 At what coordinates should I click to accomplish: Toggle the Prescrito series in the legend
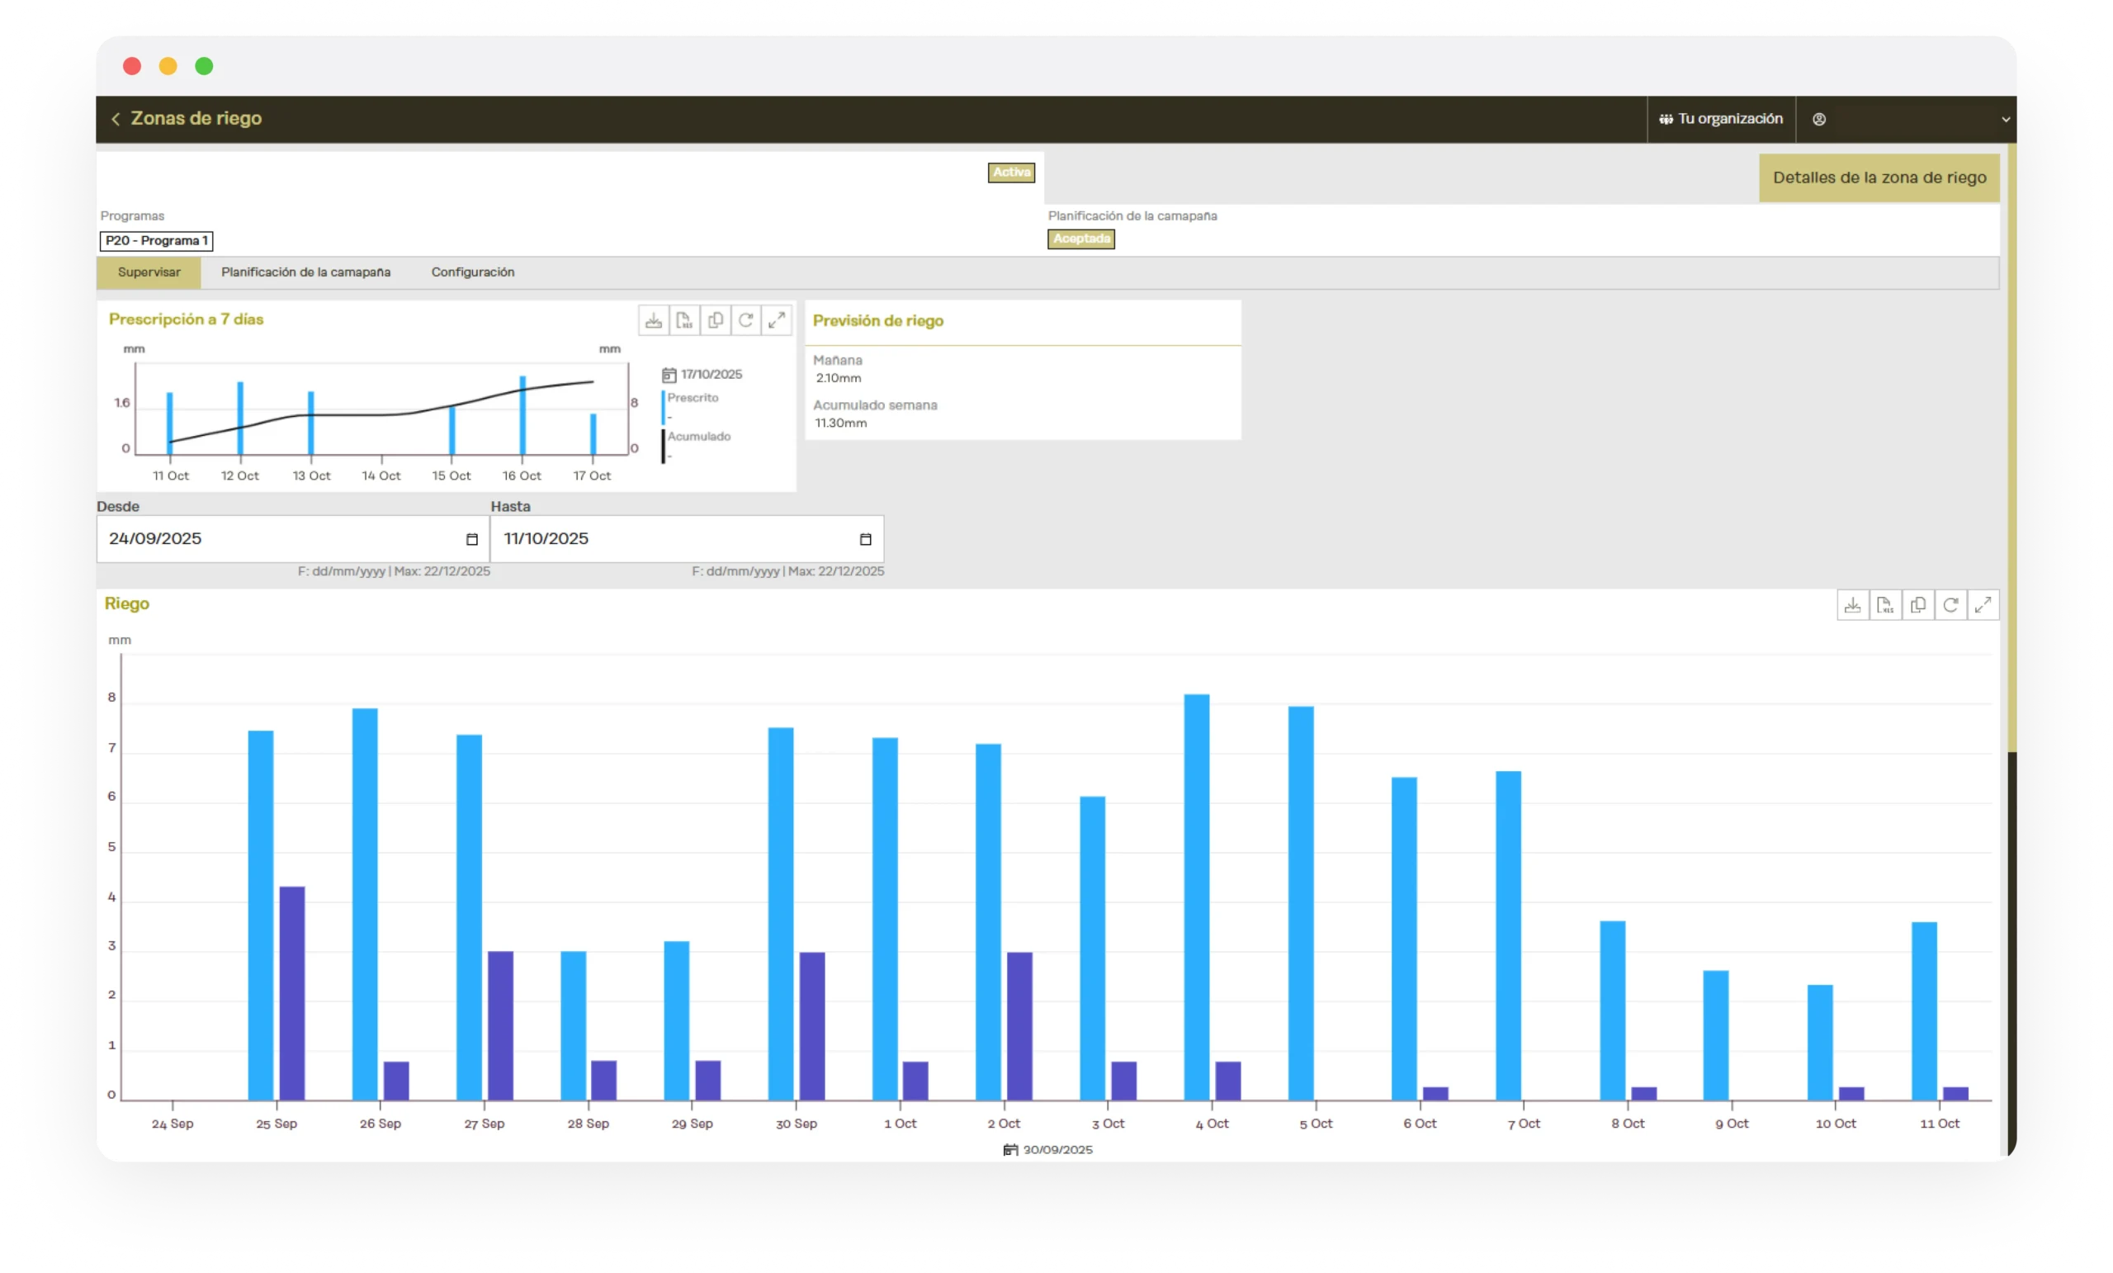pos(692,398)
